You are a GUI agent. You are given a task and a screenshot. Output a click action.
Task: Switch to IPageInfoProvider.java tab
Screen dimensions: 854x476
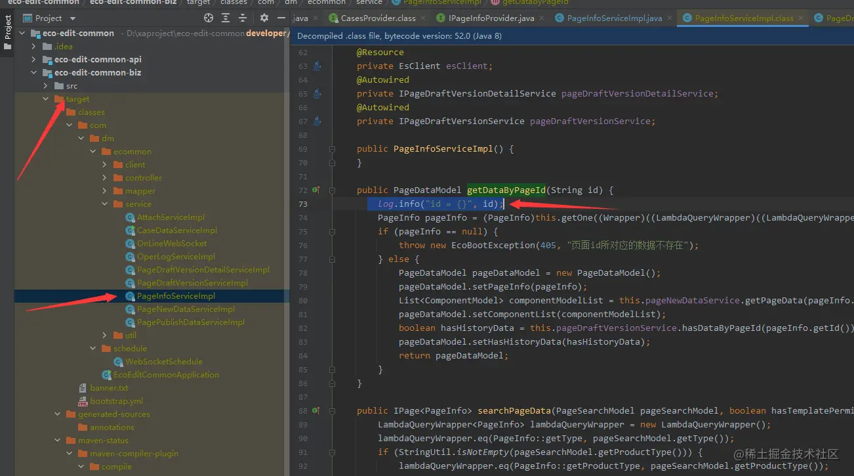(x=489, y=18)
